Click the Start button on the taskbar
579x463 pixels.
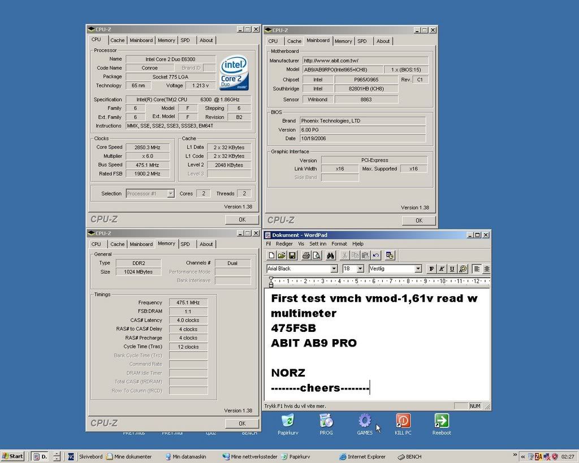(12, 456)
